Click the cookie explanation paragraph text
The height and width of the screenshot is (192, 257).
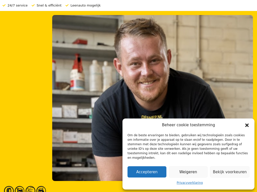(188, 146)
